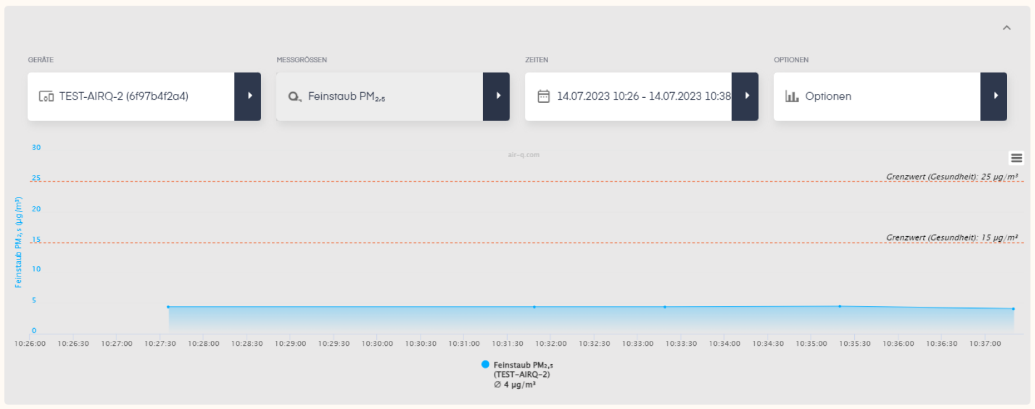This screenshot has height=409, width=1035.
Task: Click the date range 14.07.2023 10:26 field
Action: [628, 97]
